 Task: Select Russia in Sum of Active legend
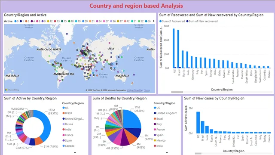pos(68,124)
